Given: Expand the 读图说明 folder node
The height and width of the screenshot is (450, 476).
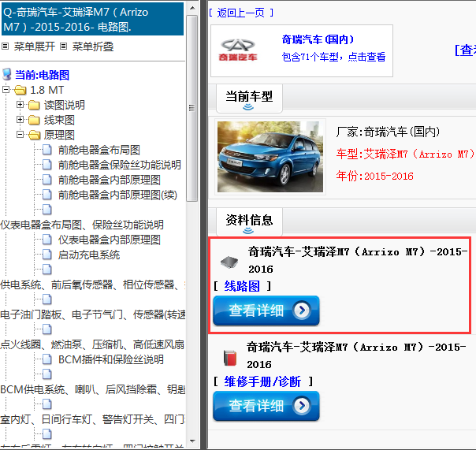Looking at the screenshot, I should (20, 105).
